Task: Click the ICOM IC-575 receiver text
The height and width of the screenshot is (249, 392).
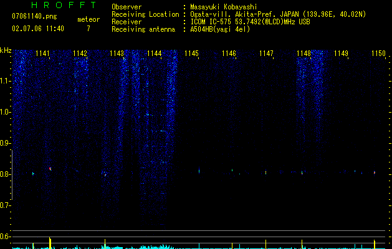Action: 250,22
